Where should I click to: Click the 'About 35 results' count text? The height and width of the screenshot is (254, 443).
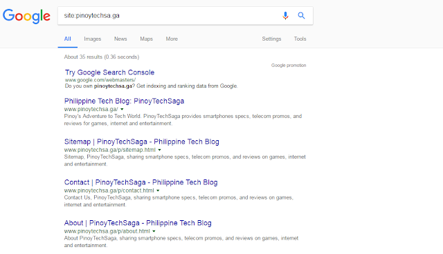[x=102, y=57]
